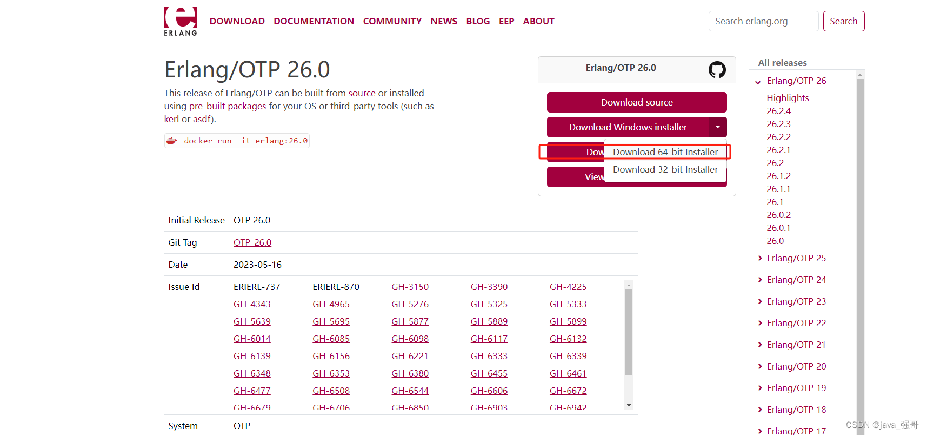This screenshot has height=435, width=927.
Task: Select release 26.2.3
Action: 778,124
